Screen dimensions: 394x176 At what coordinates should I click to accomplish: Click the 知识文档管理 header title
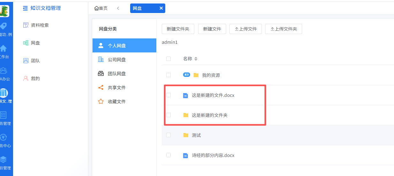click(46, 8)
